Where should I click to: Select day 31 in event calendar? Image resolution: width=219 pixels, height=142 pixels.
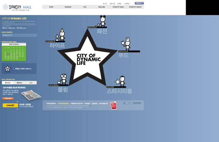point(17,58)
